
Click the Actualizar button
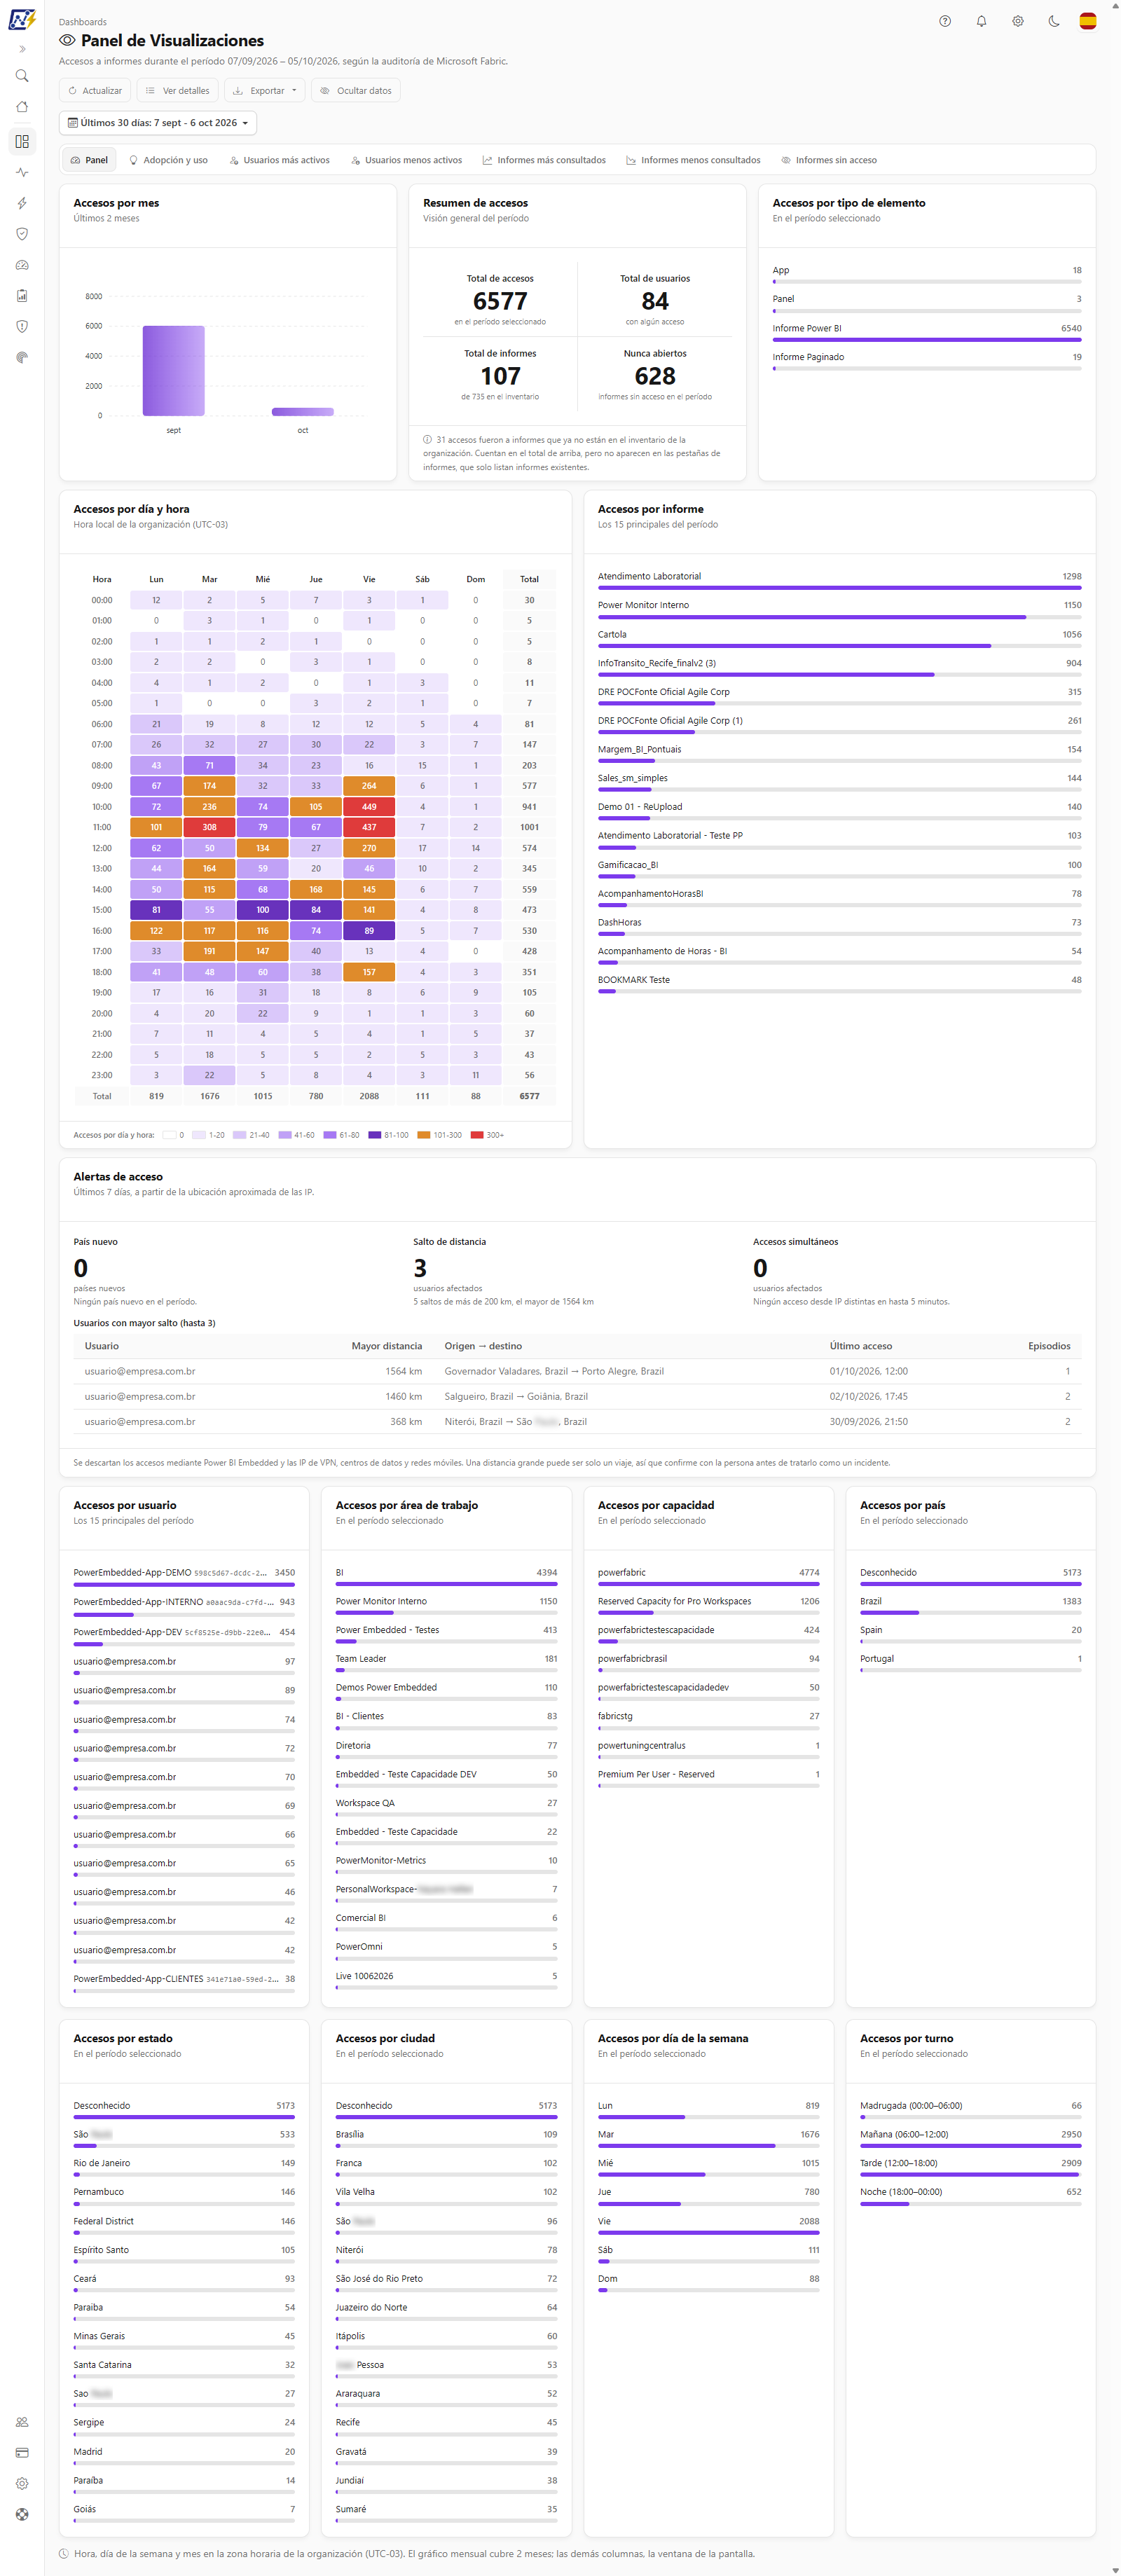tap(95, 91)
